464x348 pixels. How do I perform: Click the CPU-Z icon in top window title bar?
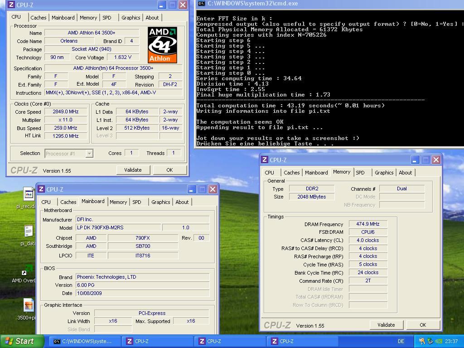coord(11,5)
